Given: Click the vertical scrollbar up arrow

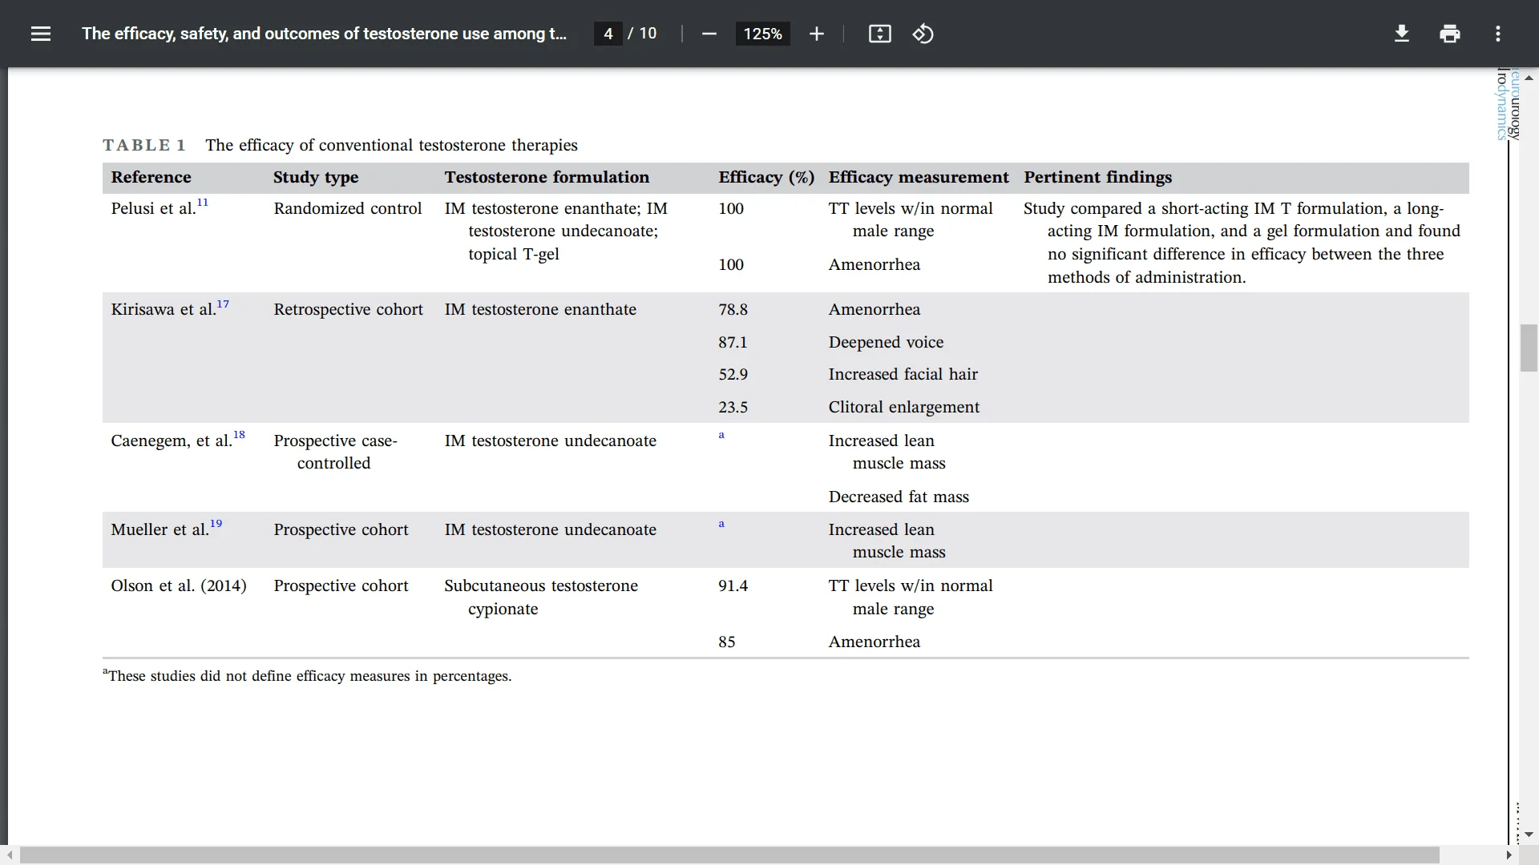Looking at the screenshot, I should click(x=1529, y=78).
